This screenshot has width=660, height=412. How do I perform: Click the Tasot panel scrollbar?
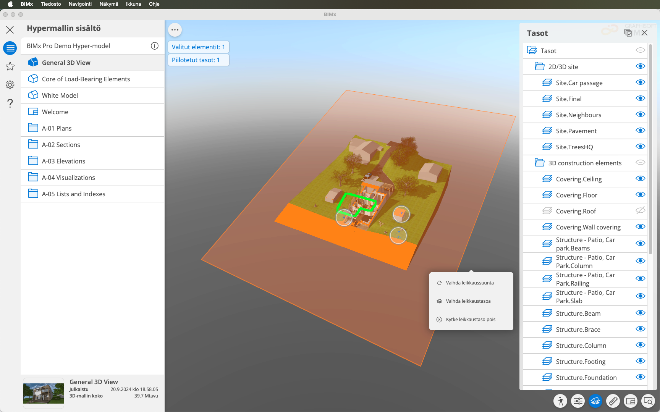coord(650,149)
